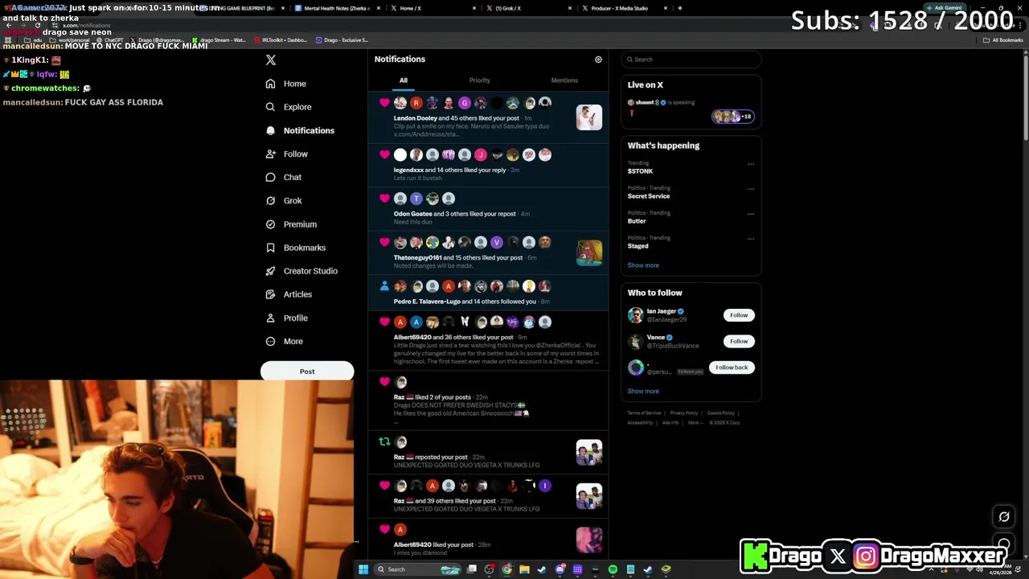Open a new browser tab

point(680,8)
